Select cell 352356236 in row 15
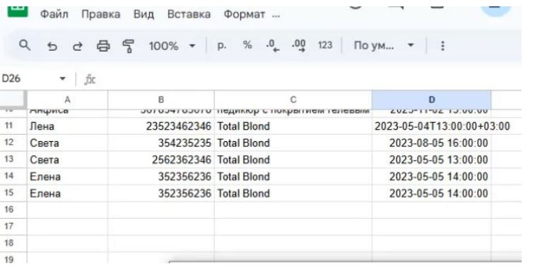The width and height of the screenshot is (540, 271). tap(161, 193)
